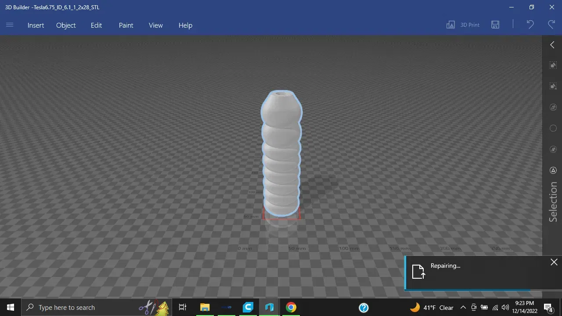
Task: Click the vertical Selection panel label
Action: tap(553, 202)
